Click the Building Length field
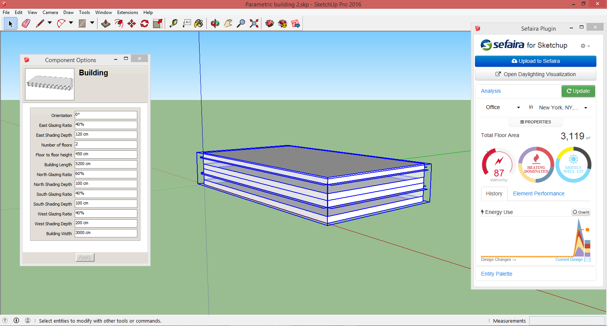Image resolution: width=607 pixels, height=326 pixels. coord(106,164)
